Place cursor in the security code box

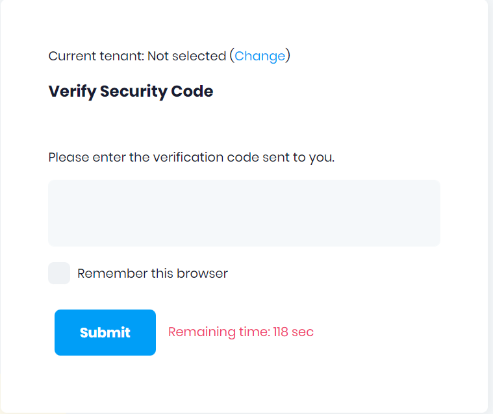[x=244, y=213]
